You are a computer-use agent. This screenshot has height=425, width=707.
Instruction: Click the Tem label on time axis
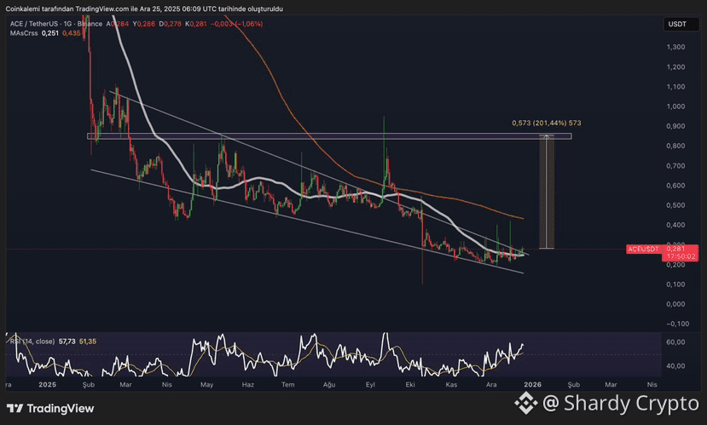tap(288, 385)
